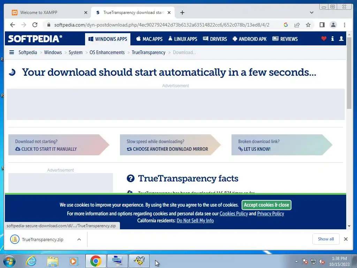Screen dimensions: 357x268
Task: Open the clock showing 1:38 PM
Action: click(339, 261)
